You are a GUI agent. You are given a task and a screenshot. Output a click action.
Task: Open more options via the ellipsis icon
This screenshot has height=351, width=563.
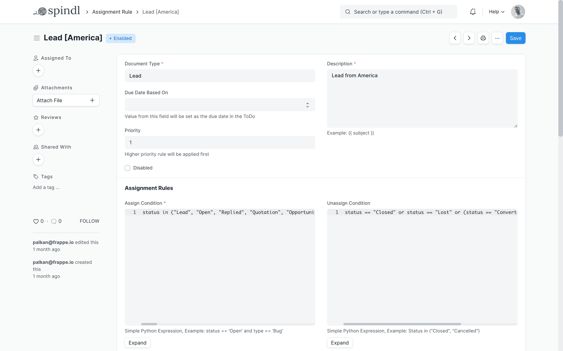click(x=497, y=38)
